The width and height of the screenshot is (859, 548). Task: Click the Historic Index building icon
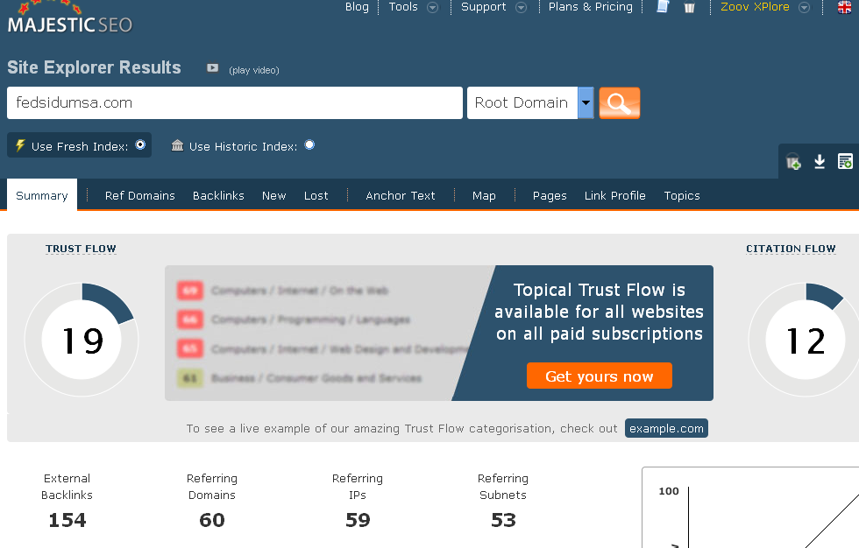(177, 145)
